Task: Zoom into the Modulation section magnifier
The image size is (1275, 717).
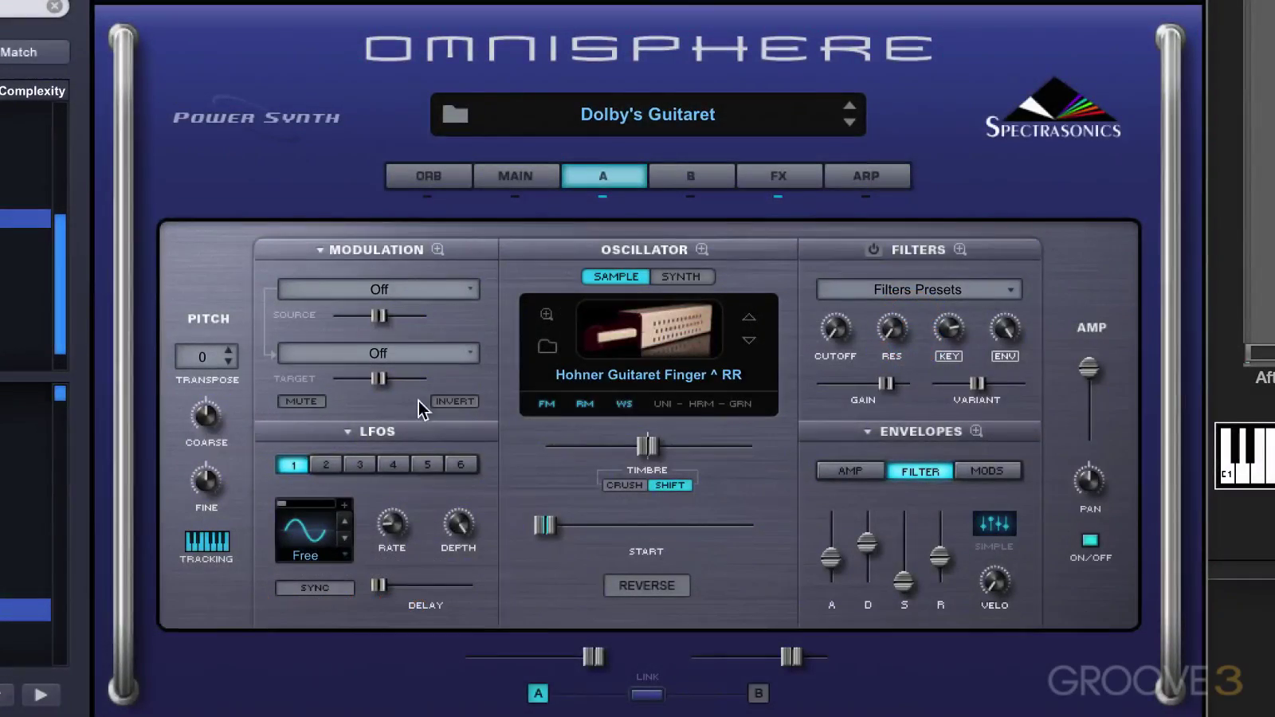Action: [x=437, y=249]
